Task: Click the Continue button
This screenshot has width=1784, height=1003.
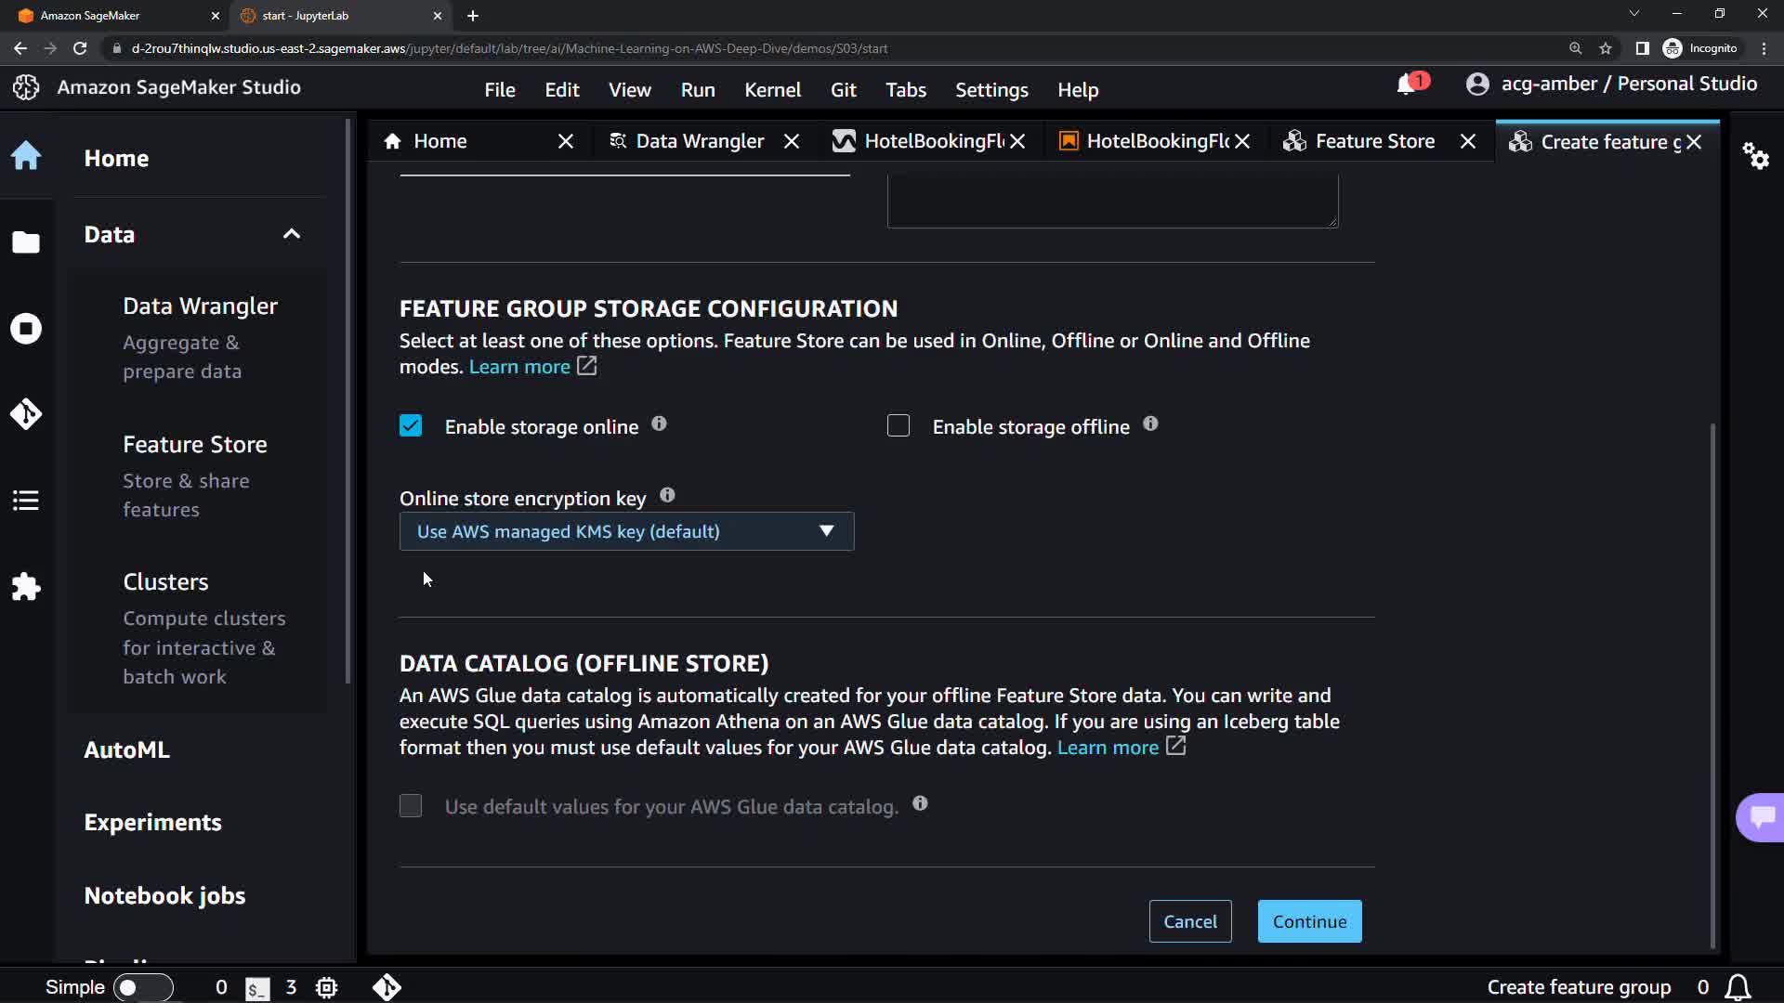Action: pyautogui.click(x=1309, y=921)
